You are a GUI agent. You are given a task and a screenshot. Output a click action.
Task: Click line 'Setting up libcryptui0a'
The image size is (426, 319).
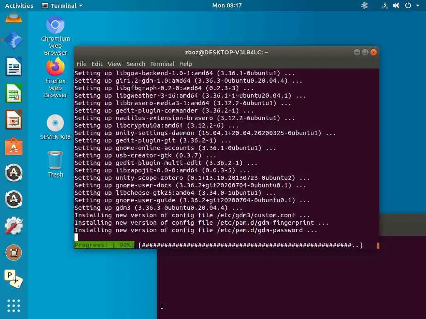coord(156,125)
